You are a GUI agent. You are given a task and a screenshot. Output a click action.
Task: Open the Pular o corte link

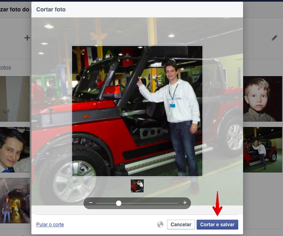click(x=50, y=225)
